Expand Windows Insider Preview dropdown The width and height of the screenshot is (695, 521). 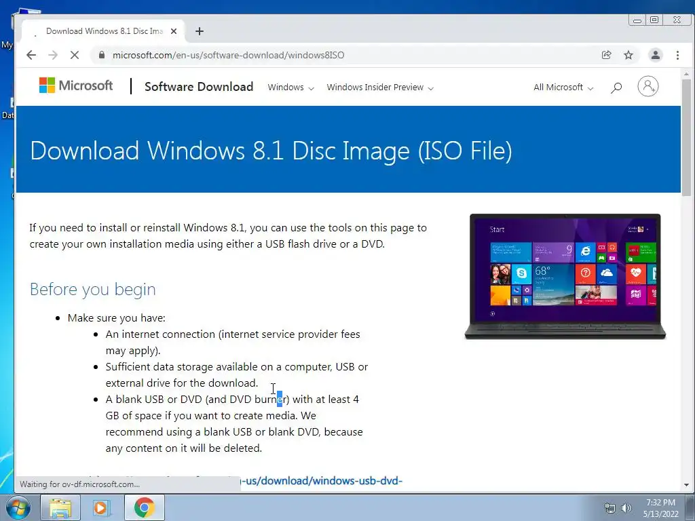click(x=380, y=88)
